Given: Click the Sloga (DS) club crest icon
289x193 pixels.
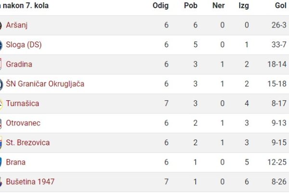Looking at the screenshot, I should click(1, 45).
